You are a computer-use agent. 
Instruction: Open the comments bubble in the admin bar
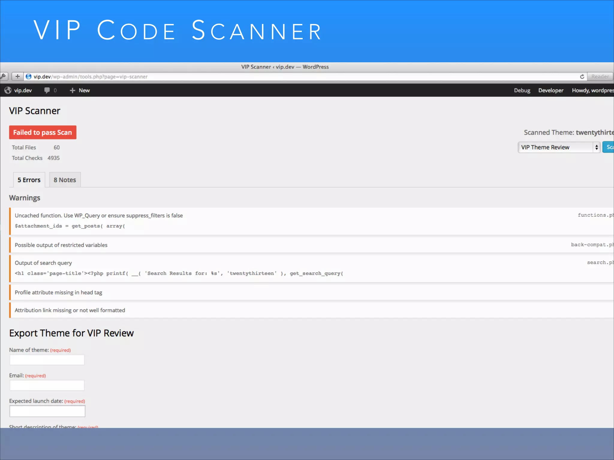tap(50, 90)
